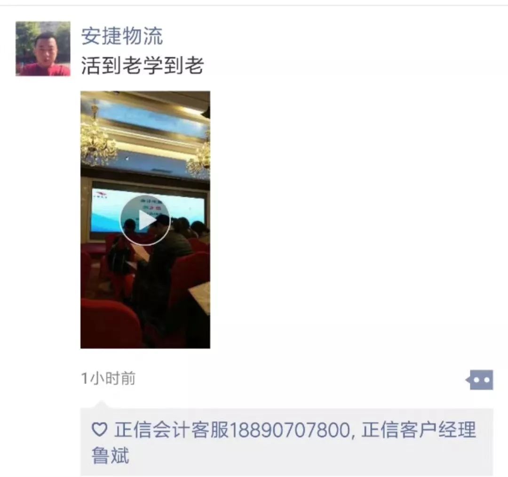The height and width of the screenshot is (477, 508).
Task: Select the post text 活到老学到老
Action: coord(142,65)
